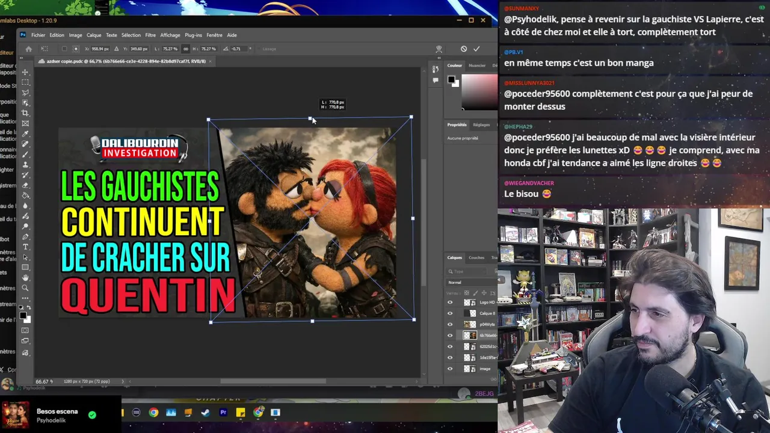The height and width of the screenshot is (433, 770).
Task: Select the Rectangular Marquee tool
Action: (x=25, y=82)
